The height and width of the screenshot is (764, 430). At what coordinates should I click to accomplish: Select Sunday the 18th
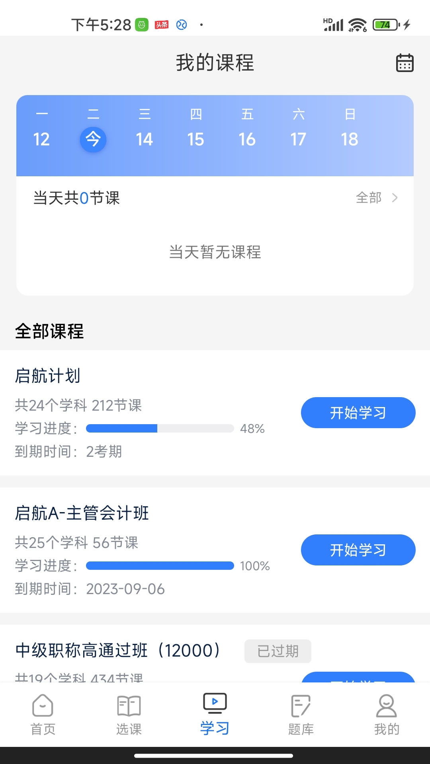(x=350, y=139)
